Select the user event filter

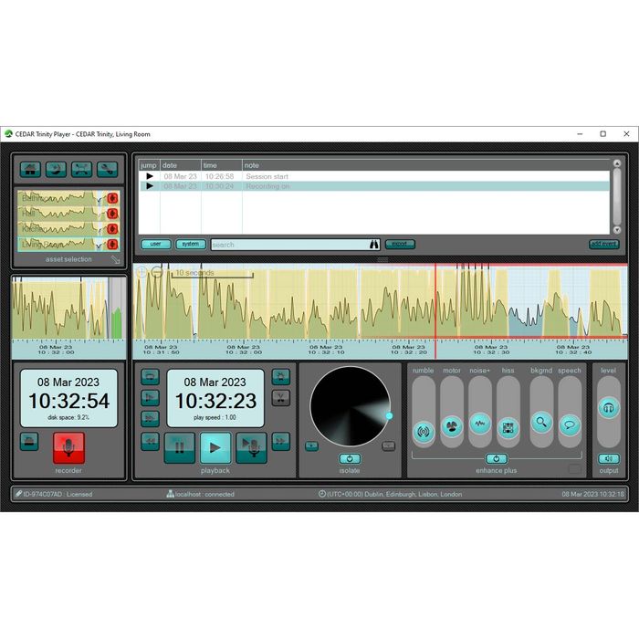pyautogui.click(x=155, y=245)
